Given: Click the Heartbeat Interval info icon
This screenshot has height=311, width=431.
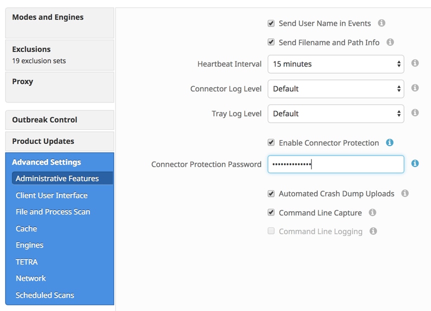Looking at the screenshot, I should [415, 63].
